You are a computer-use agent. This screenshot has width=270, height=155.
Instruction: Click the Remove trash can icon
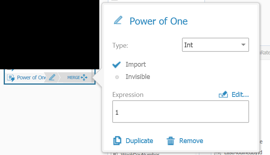171,141
